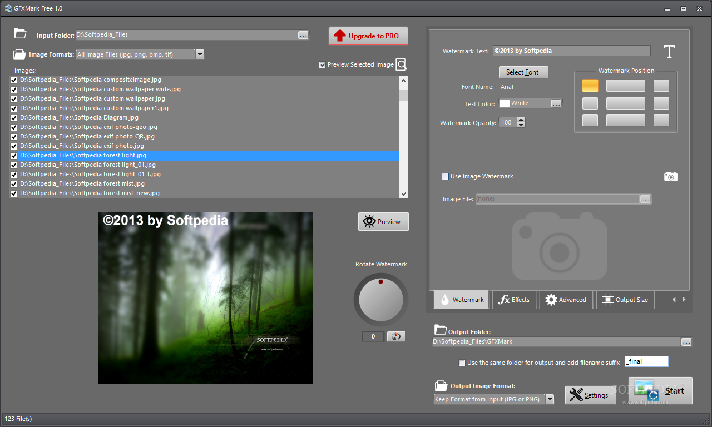
Task: Click the Input Folder folder icon
Action: (x=20, y=33)
